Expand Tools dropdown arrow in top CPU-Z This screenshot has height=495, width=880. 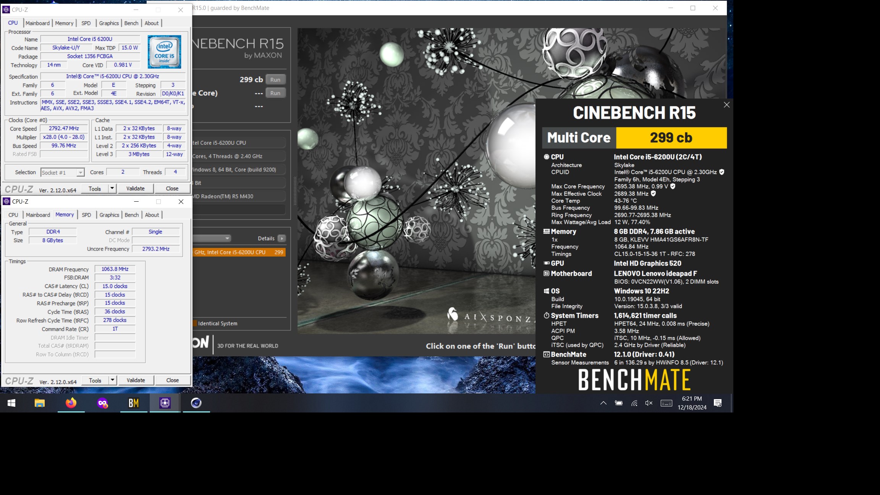pos(112,188)
